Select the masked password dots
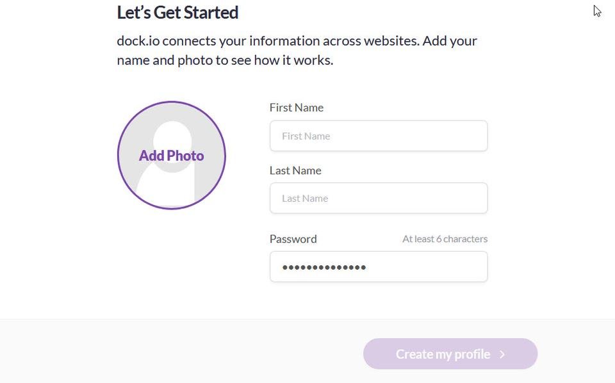 [324, 267]
